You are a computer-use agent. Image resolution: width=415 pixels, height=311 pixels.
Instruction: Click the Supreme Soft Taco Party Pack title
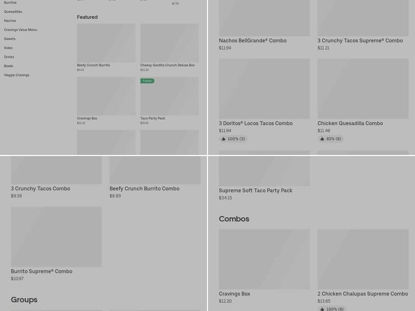(256, 190)
